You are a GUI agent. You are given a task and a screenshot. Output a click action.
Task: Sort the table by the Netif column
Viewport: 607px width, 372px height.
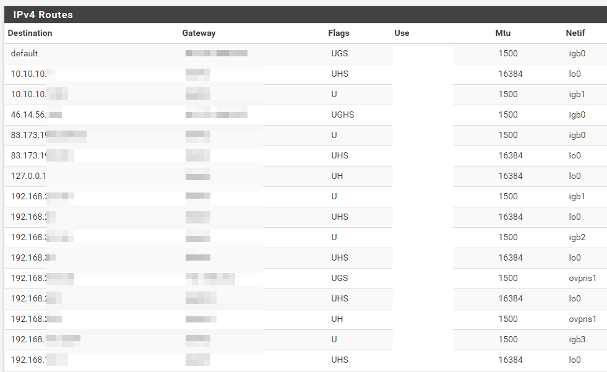574,33
